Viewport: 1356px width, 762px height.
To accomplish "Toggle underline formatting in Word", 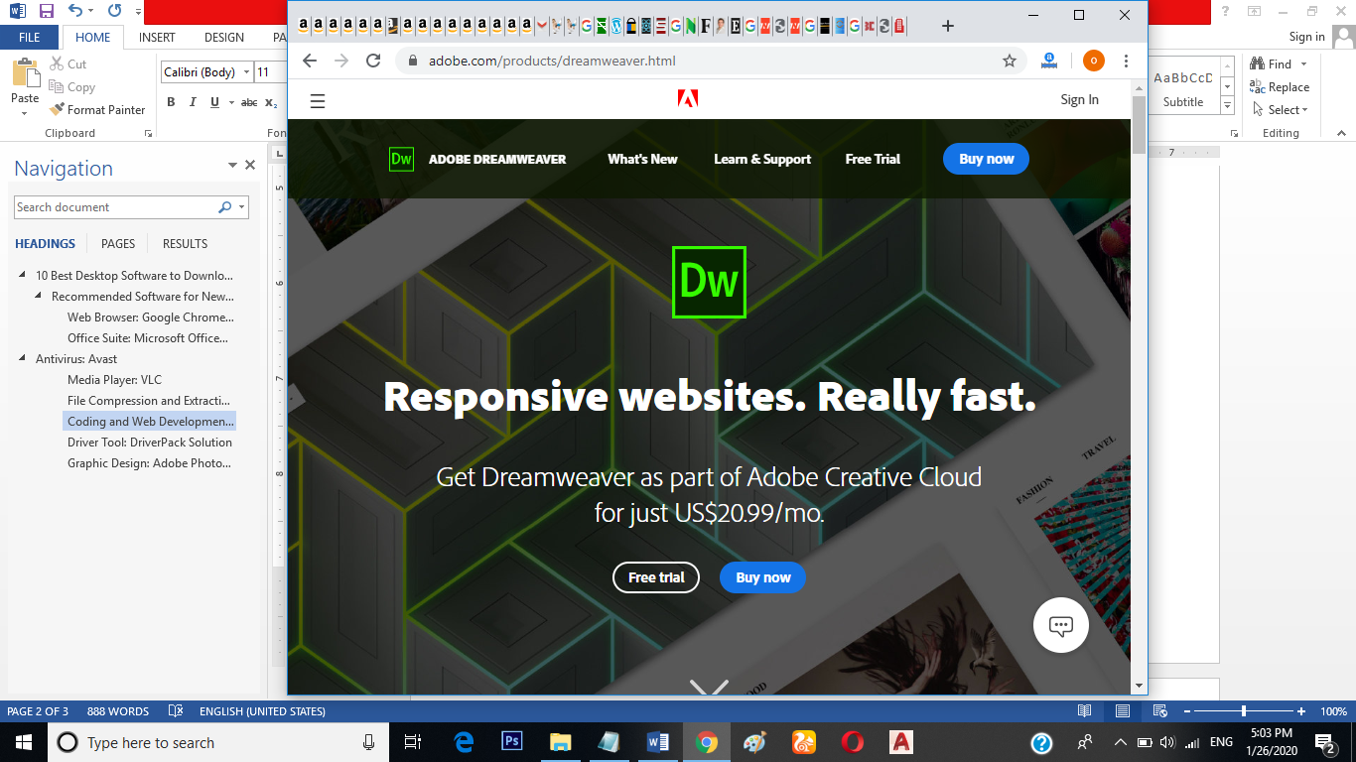I will (x=215, y=102).
